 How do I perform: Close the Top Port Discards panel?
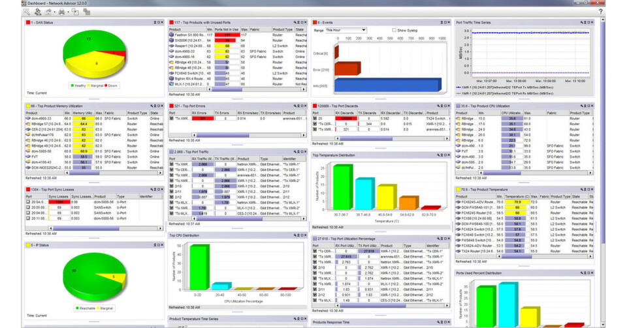tap(449, 106)
